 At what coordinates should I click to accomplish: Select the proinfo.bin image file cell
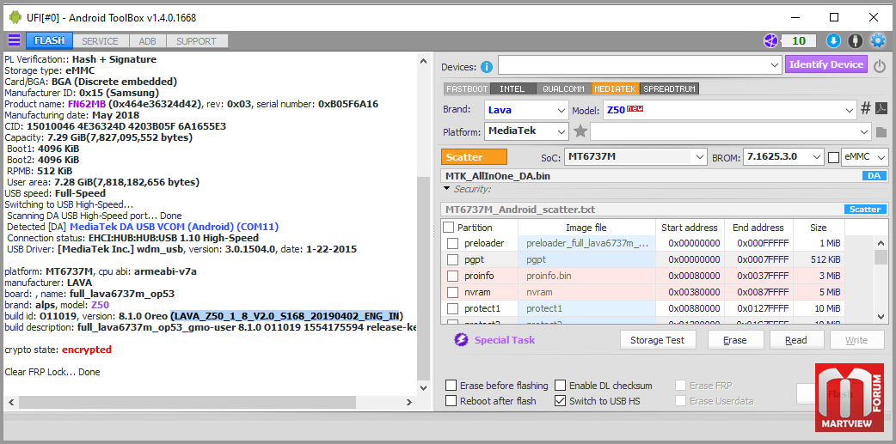tap(586, 277)
